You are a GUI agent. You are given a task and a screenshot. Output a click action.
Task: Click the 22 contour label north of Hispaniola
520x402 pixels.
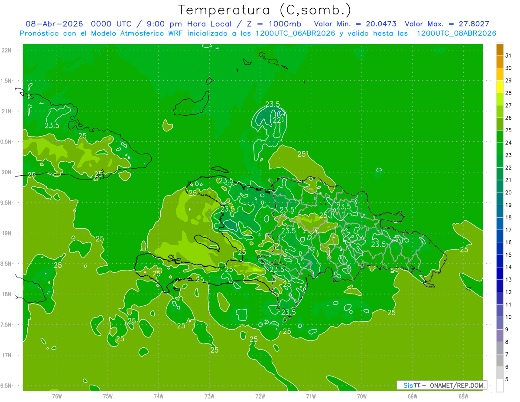[x=277, y=120]
